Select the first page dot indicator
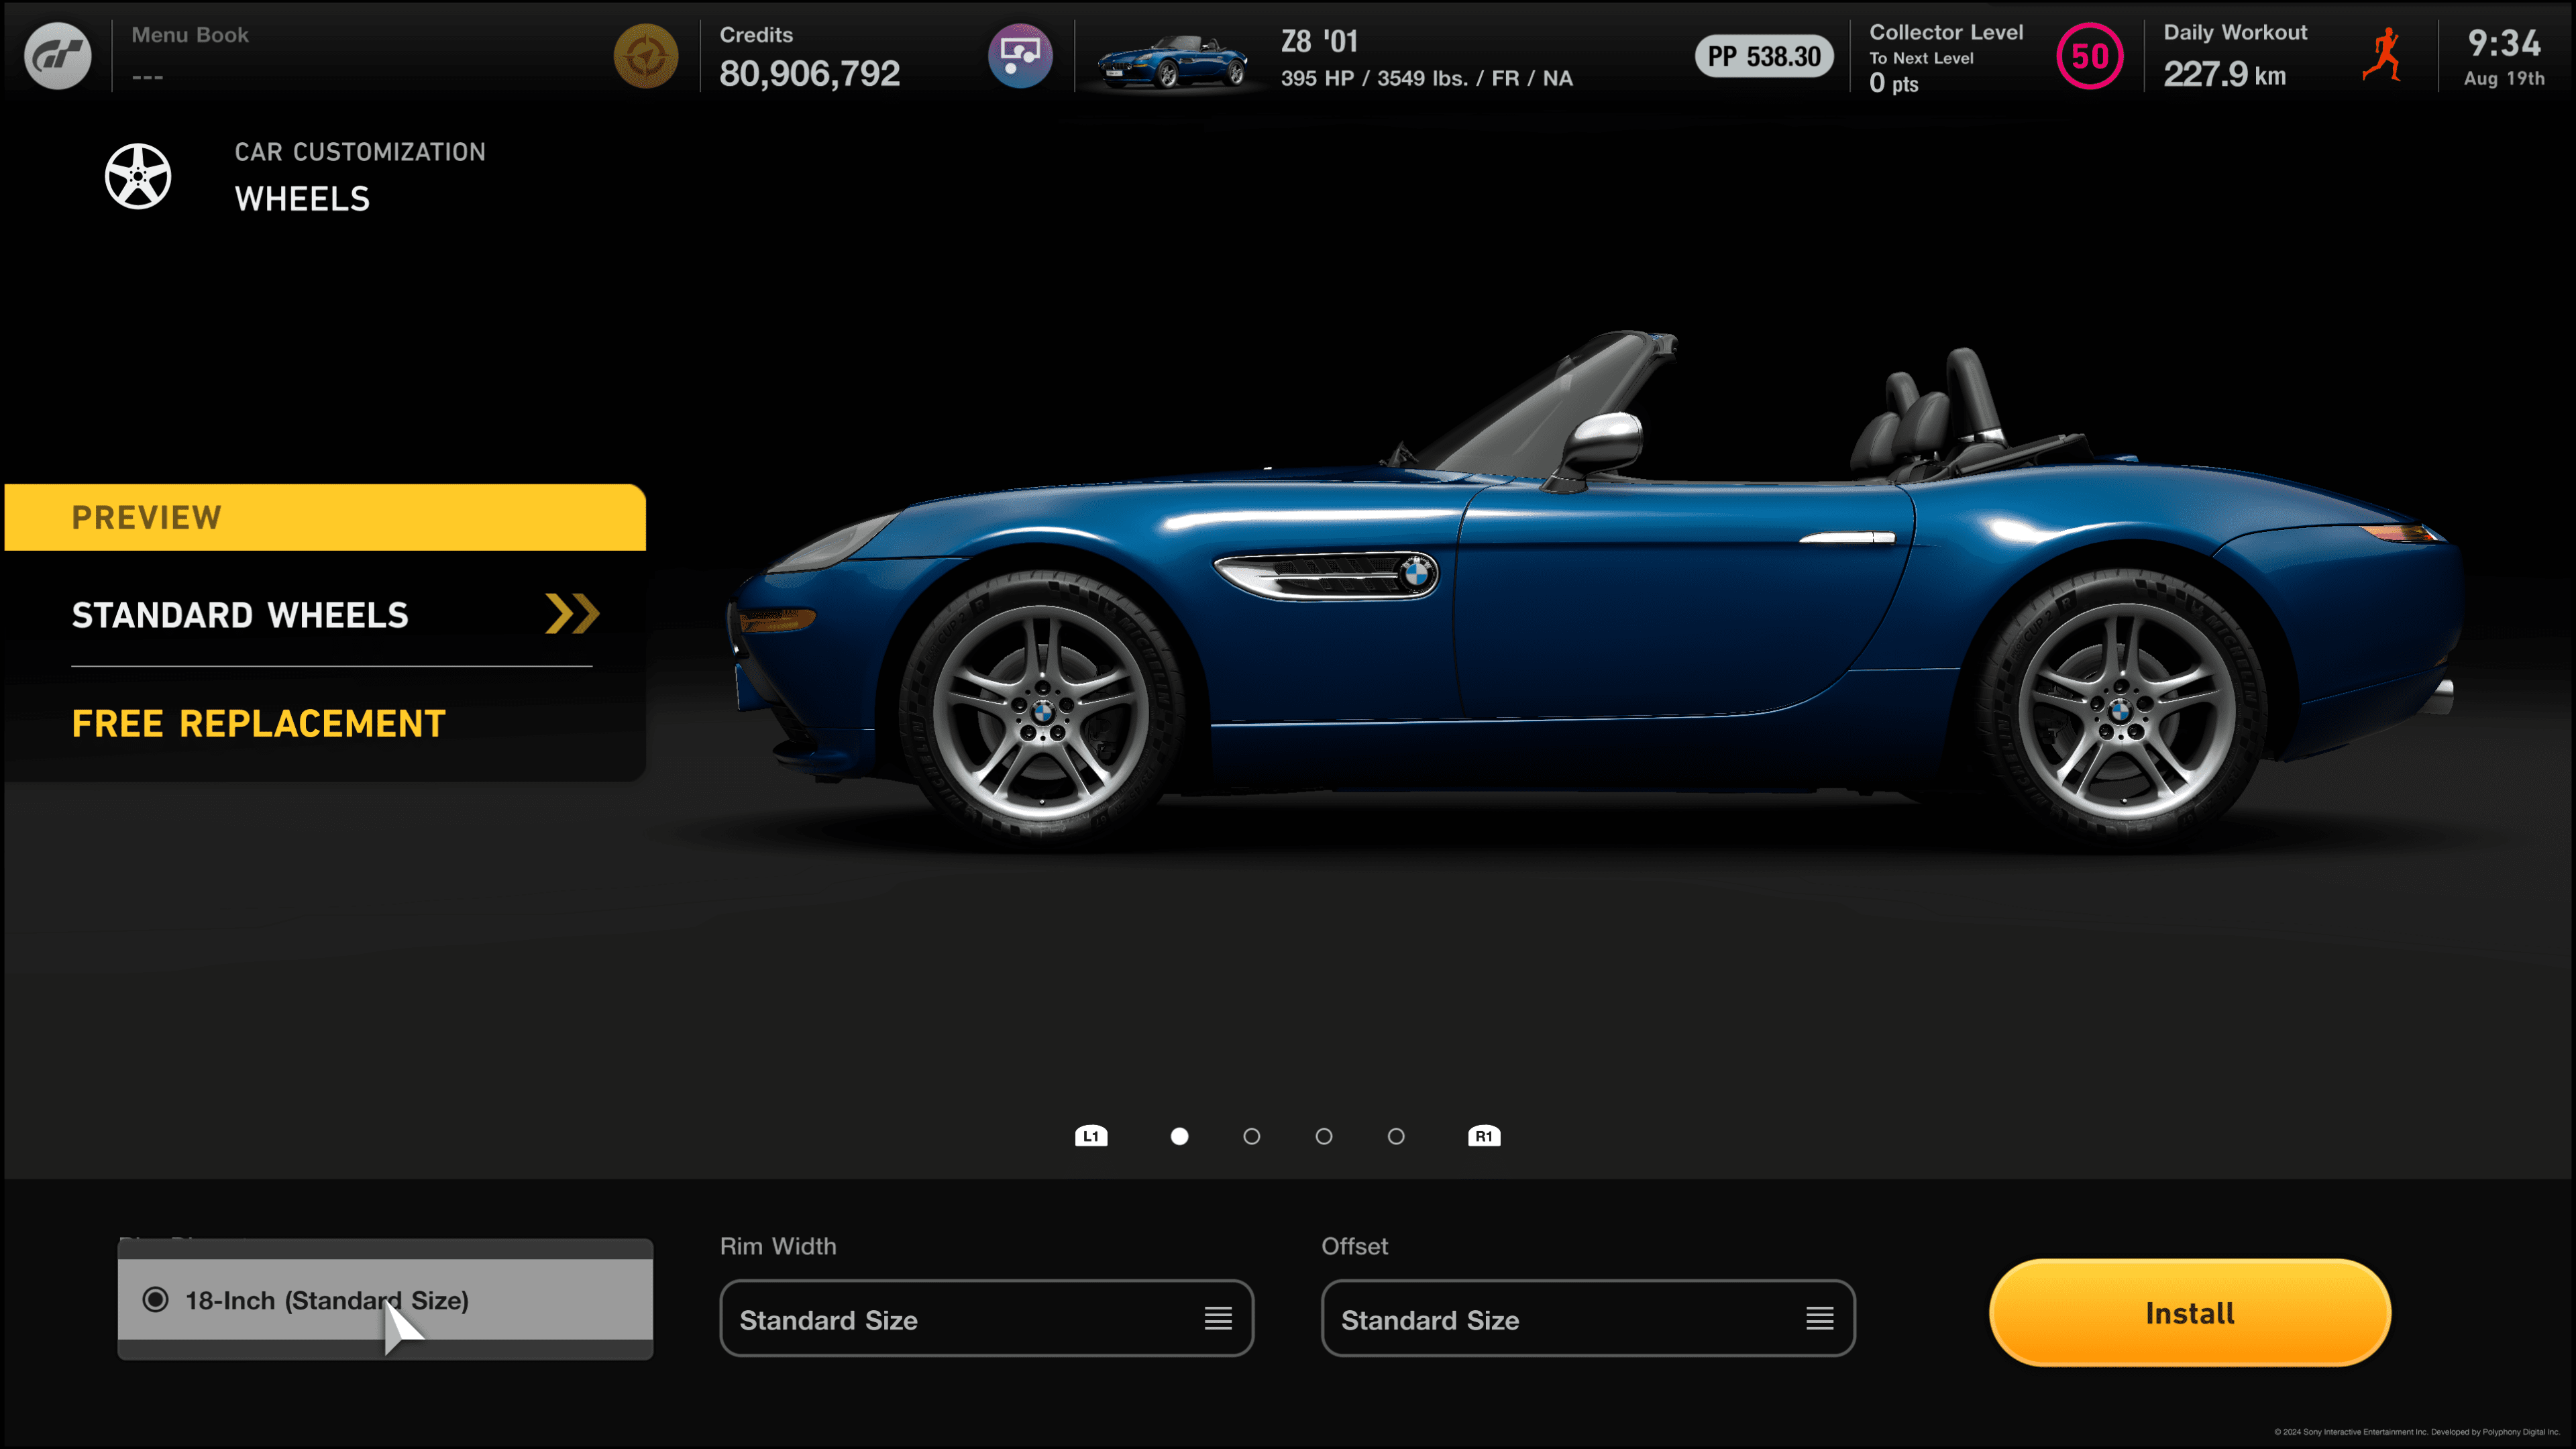Viewport: 2576px width, 1449px height. (1180, 1136)
